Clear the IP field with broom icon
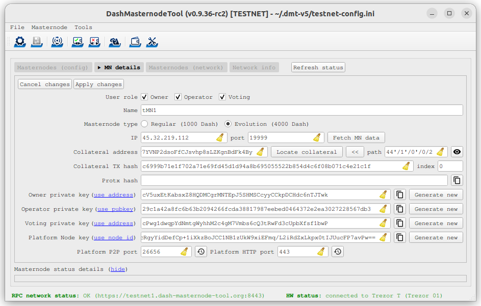Image resolution: width=481 pixels, height=306 pixels. click(220, 137)
